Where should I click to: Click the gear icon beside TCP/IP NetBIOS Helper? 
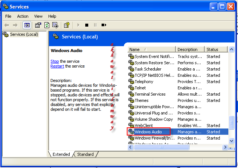click(131, 75)
